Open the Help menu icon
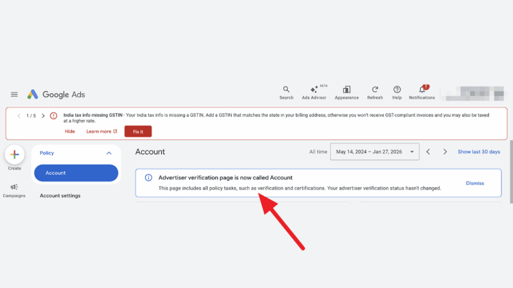513x288 pixels. coord(397,93)
